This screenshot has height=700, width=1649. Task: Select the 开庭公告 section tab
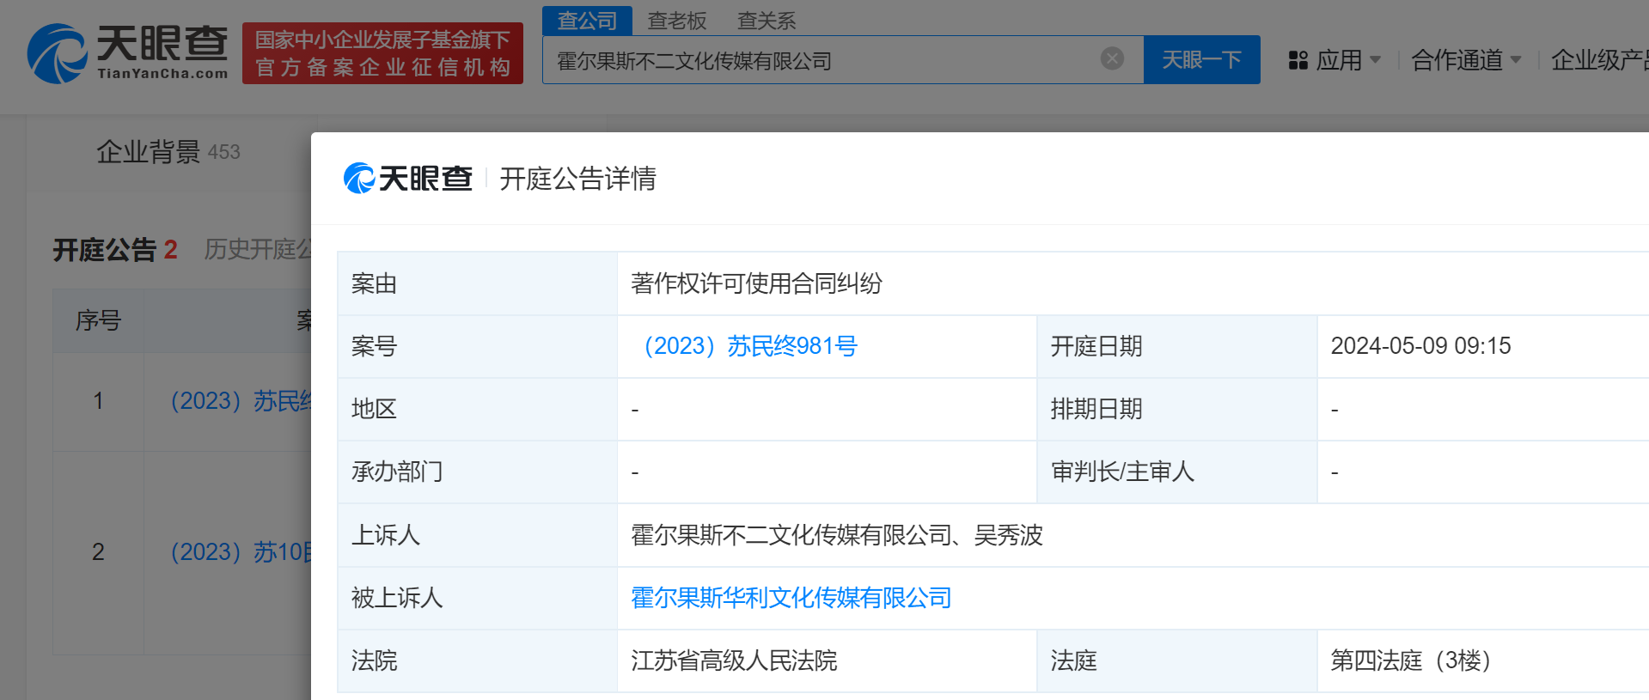coord(105,250)
